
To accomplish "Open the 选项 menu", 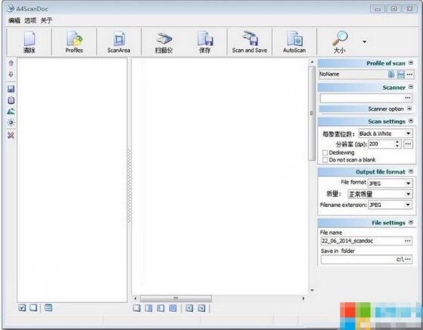I will tap(30, 20).
